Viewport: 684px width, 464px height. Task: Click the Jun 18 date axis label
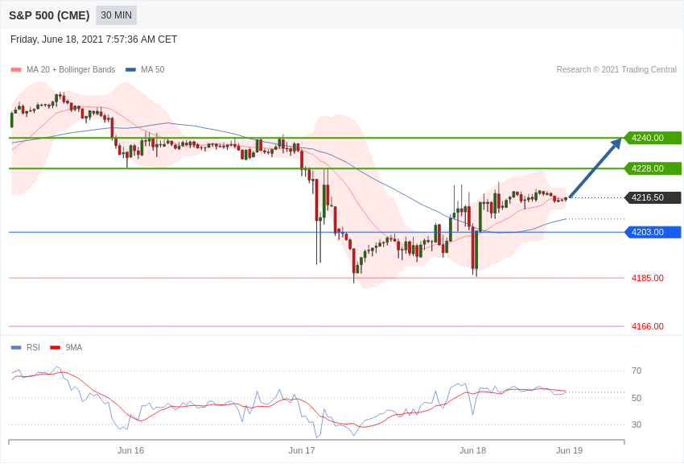472,450
